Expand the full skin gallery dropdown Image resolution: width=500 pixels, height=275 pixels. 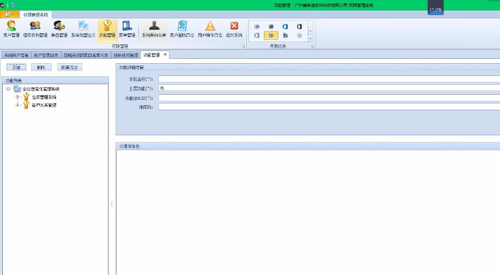pos(310,38)
